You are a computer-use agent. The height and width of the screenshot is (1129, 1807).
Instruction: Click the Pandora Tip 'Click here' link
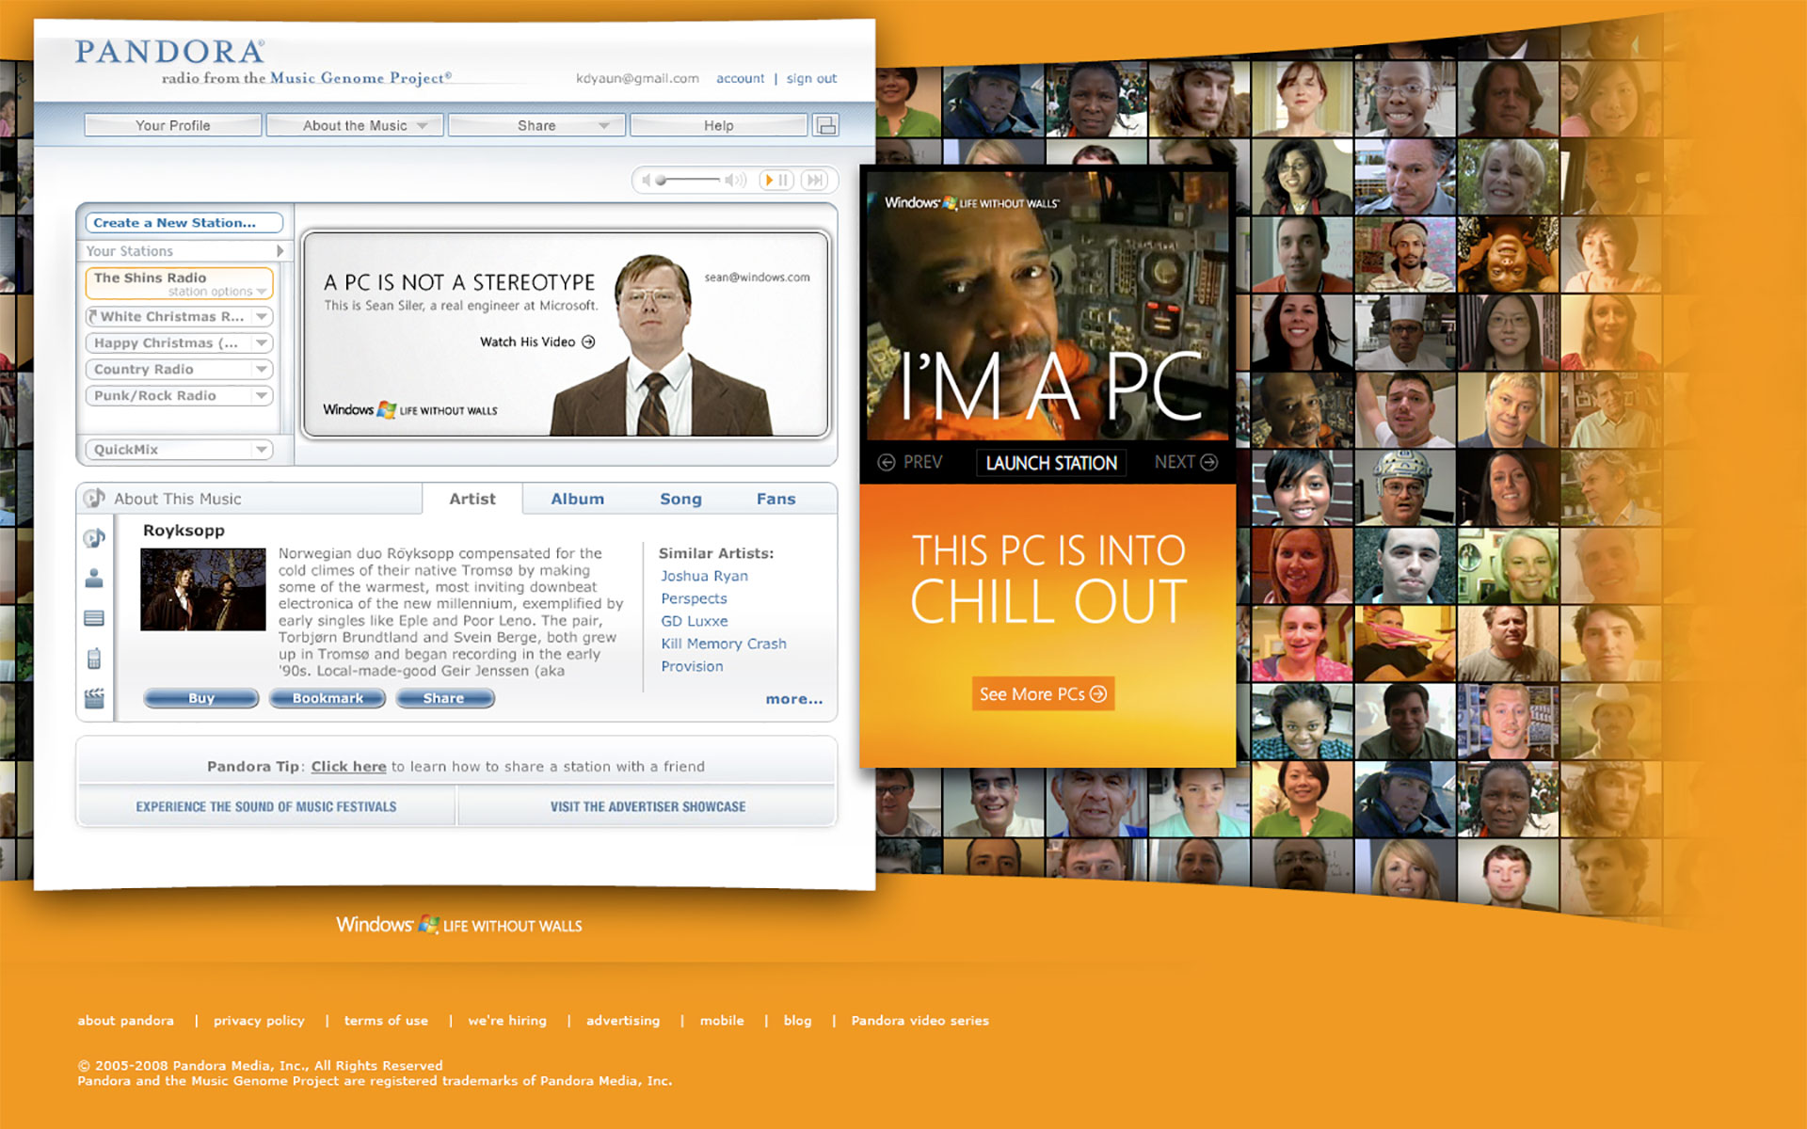pyautogui.click(x=348, y=766)
